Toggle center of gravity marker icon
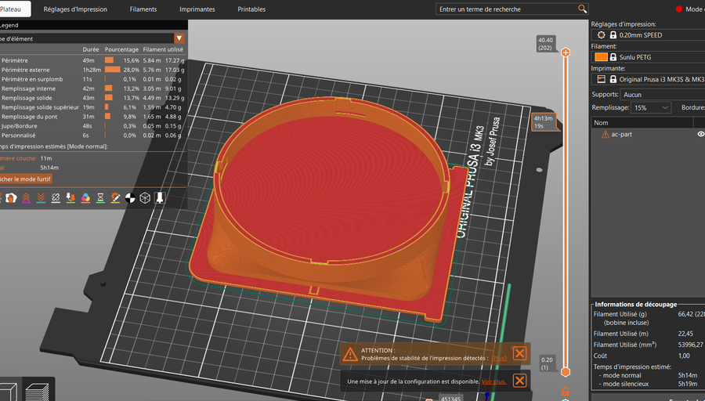This screenshot has width=705, height=401. tap(130, 198)
